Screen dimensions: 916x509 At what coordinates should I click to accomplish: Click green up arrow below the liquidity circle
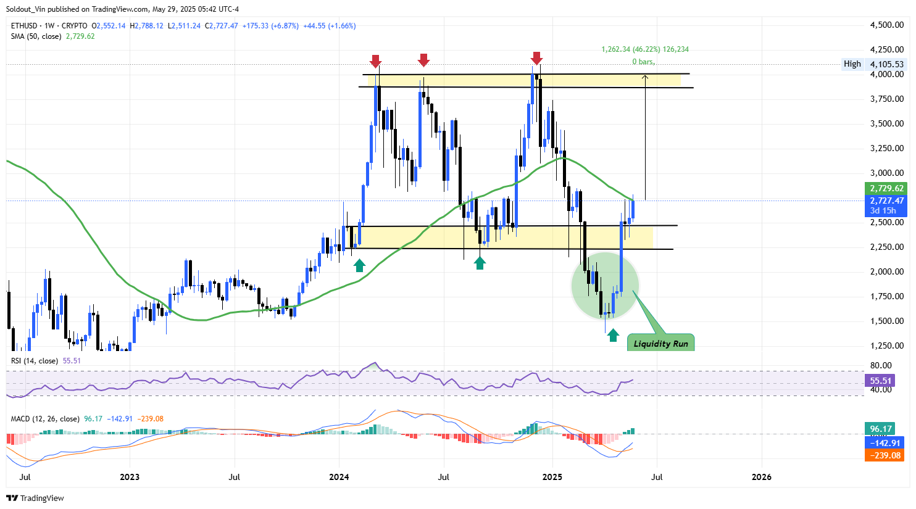(612, 335)
